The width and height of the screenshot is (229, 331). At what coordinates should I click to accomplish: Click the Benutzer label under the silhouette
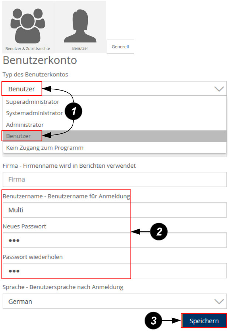point(80,48)
